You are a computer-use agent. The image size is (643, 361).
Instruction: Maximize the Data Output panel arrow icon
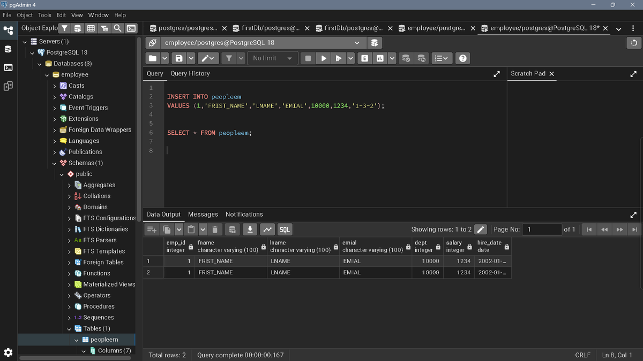click(x=634, y=215)
